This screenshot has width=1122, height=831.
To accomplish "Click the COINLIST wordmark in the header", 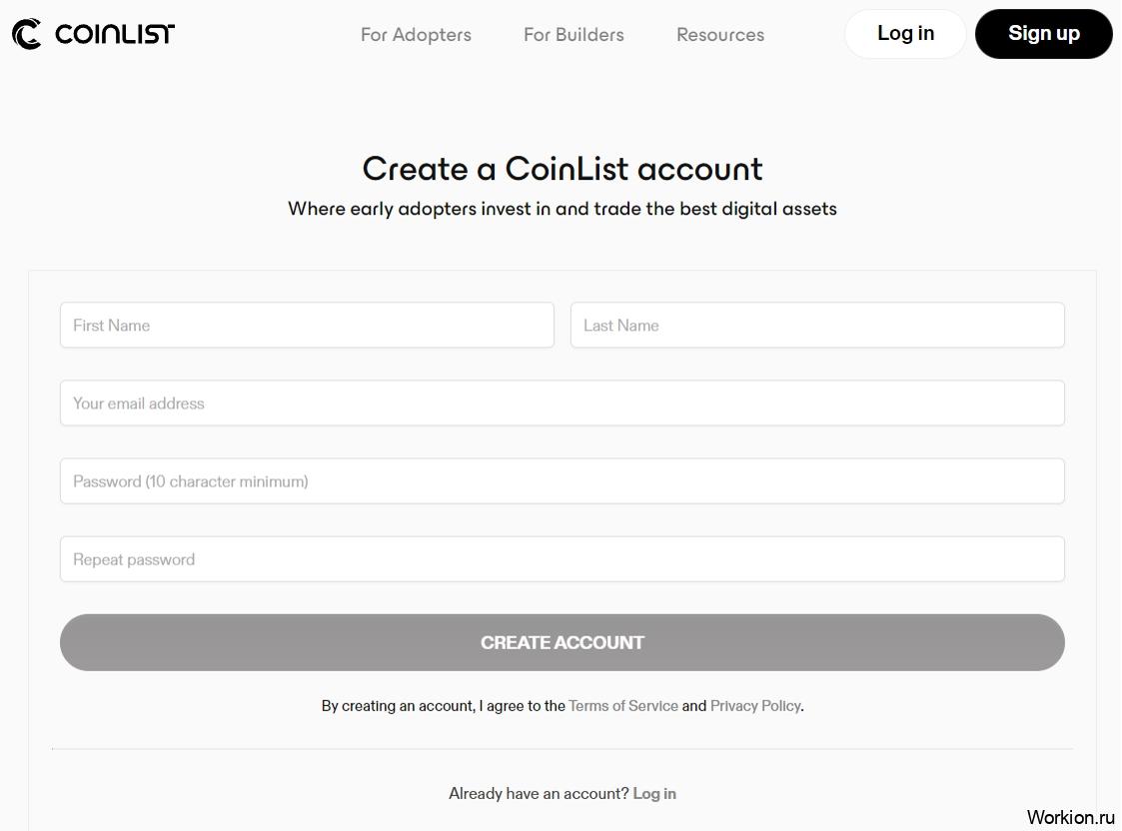I will pos(115,34).
